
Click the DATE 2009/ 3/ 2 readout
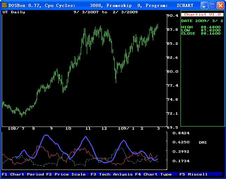(202, 21)
